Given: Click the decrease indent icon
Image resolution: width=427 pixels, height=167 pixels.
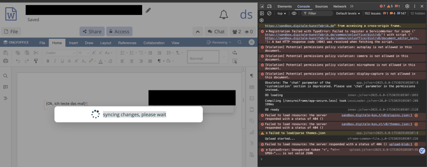Looking at the screenshot, I should click(150, 53).
